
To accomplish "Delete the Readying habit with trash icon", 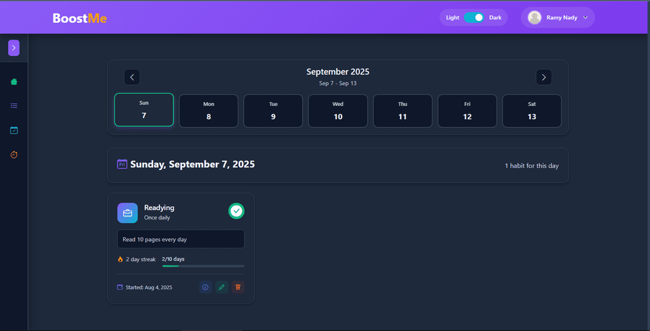I will tap(238, 287).
